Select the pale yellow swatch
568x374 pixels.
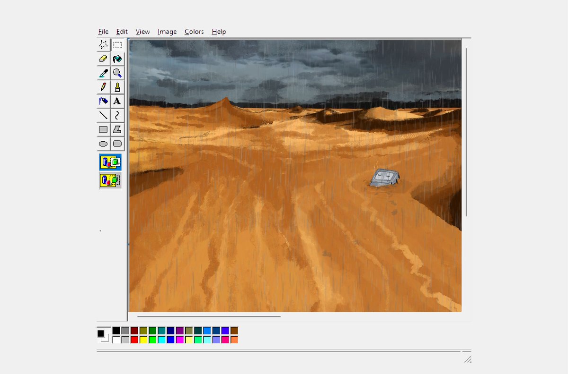pos(189,340)
